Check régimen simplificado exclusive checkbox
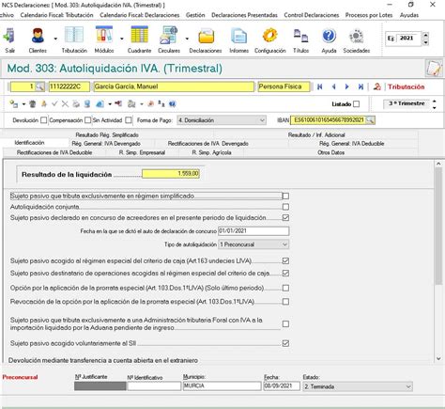Image resolution: width=445 pixels, height=409 pixels. [x=285, y=197]
